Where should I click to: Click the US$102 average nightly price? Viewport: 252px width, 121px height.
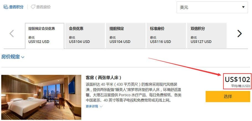[x=237, y=81]
